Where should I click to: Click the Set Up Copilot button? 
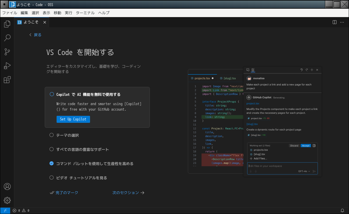pos(73,119)
